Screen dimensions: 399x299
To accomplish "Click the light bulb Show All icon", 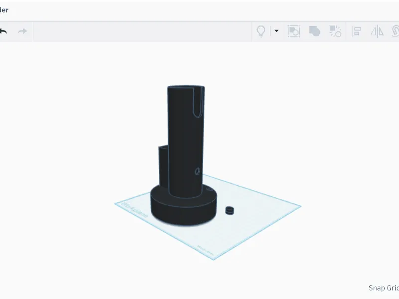I will (x=261, y=31).
